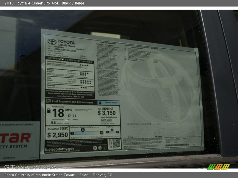Image resolution: width=238 pixels, height=178 pixels.
Task: Click the red 'TAR' lettering on the left sticker
Action: tap(15, 138)
